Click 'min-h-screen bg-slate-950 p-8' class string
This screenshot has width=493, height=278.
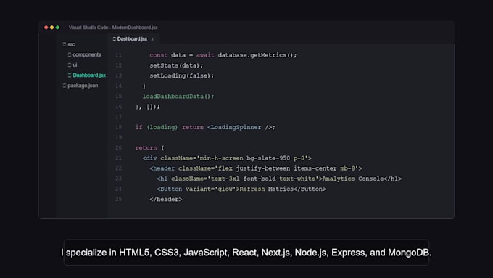coord(252,158)
